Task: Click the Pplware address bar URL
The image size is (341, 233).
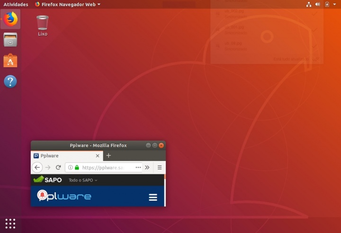Action: coord(103,167)
